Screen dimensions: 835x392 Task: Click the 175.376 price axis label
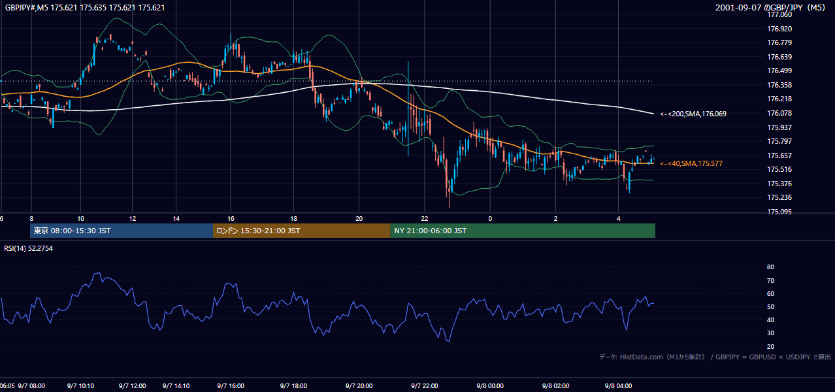(x=779, y=184)
